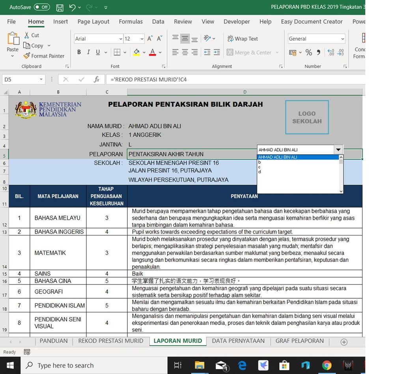Apply Comma Style format
This screenshot has height=374, width=394.
click(x=318, y=52)
